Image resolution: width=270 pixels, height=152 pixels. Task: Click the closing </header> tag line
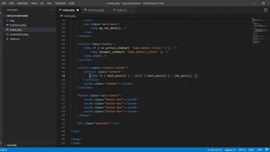point(84,36)
